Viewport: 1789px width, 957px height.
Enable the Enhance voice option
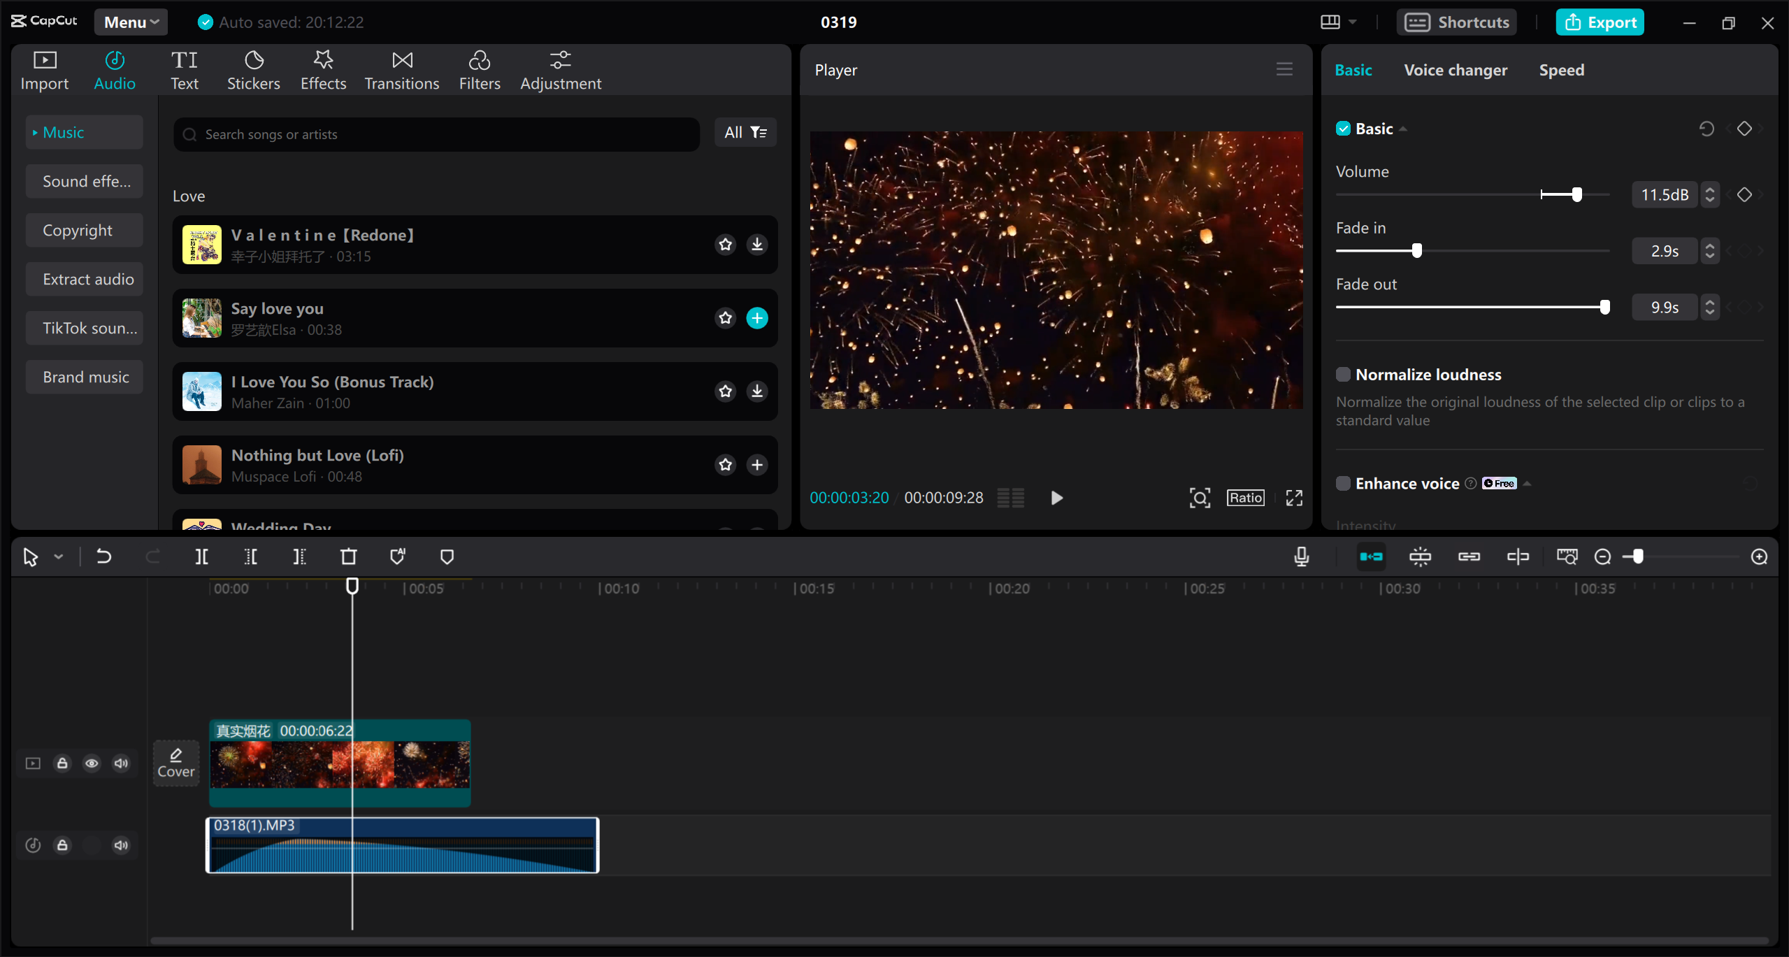click(1343, 483)
